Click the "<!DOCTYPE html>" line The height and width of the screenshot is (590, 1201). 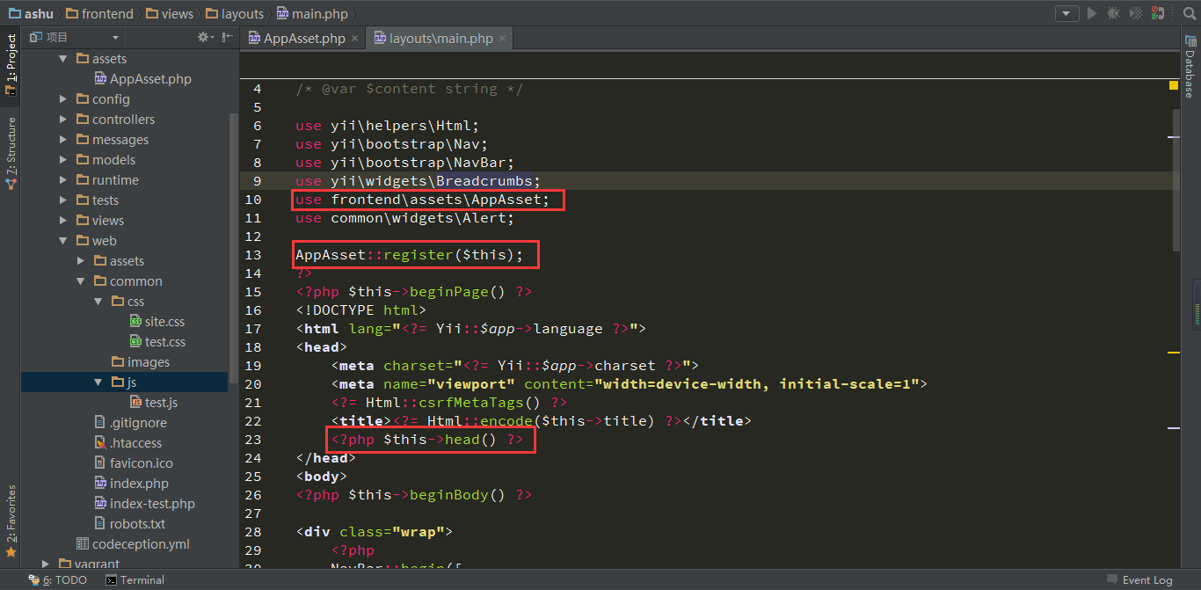point(361,310)
